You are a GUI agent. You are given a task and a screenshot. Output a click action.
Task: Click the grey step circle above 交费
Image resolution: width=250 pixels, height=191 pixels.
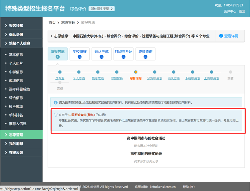tap(231, 72)
